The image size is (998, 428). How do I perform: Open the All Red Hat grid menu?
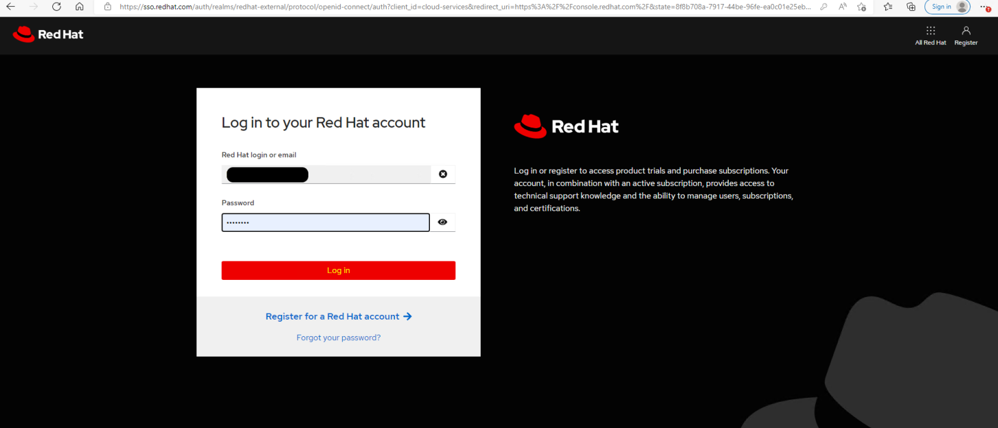(x=931, y=36)
